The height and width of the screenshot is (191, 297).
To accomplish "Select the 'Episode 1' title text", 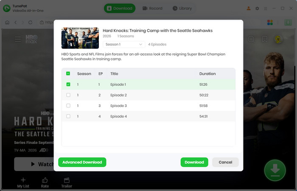I will click(x=118, y=84).
